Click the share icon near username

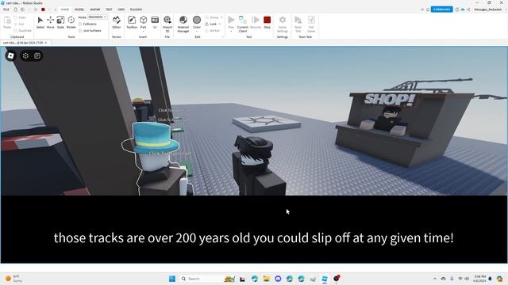pos(468,9)
